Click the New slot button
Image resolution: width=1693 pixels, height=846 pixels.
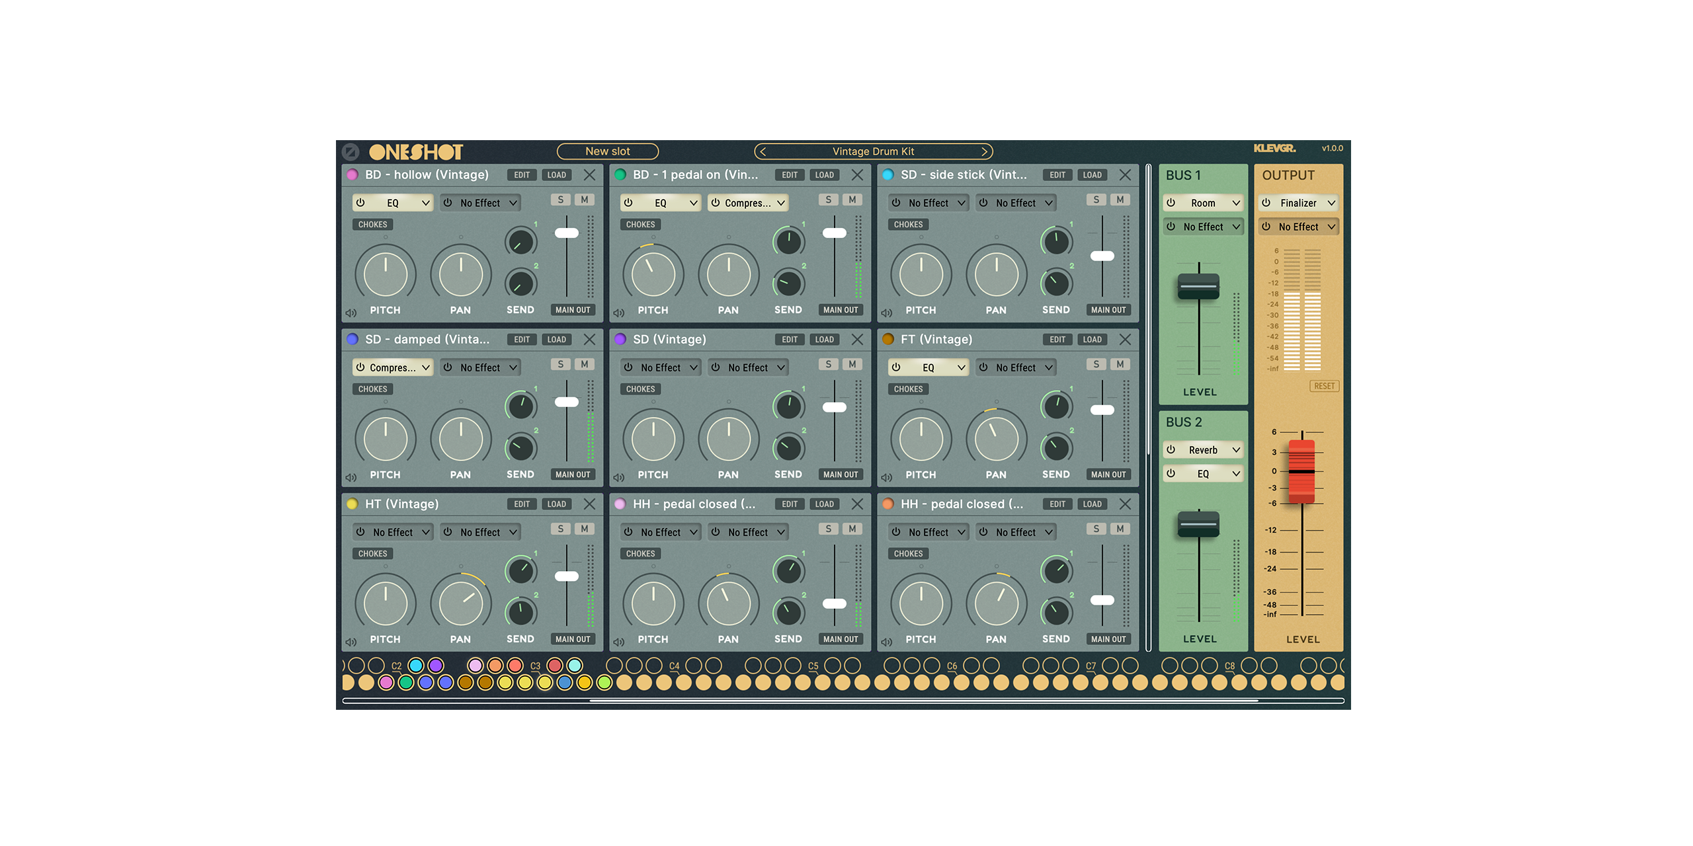607,151
